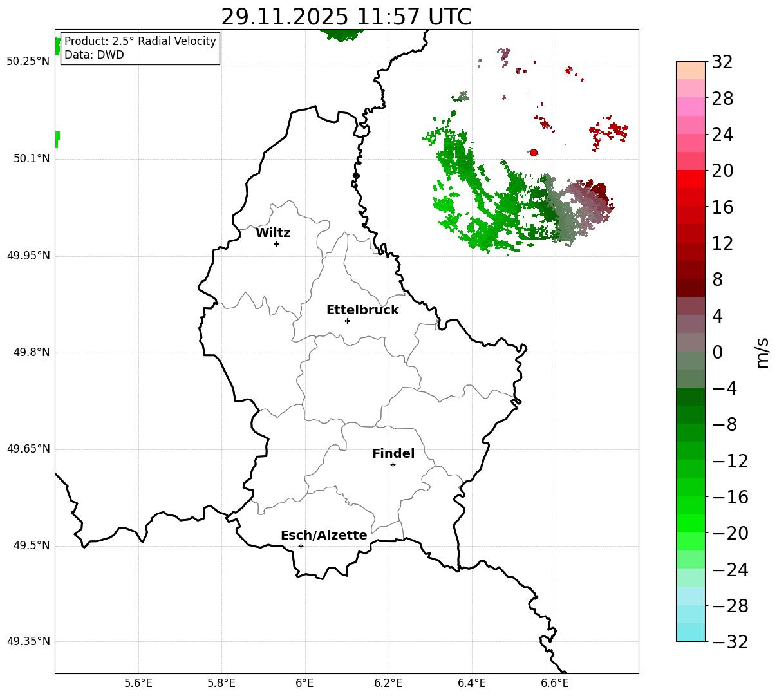This screenshot has height=696, width=777.
Task: Click the Esch/Alzette location cross marker
Action: tap(301, 546)
